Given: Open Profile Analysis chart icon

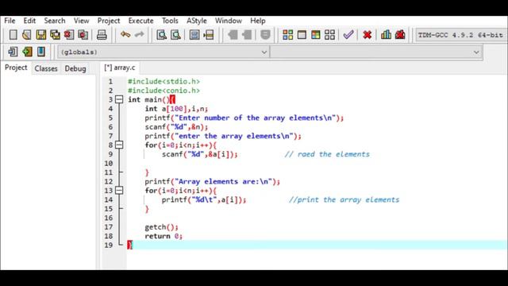Looking at the screenshot, I should (x=386, y=34).
